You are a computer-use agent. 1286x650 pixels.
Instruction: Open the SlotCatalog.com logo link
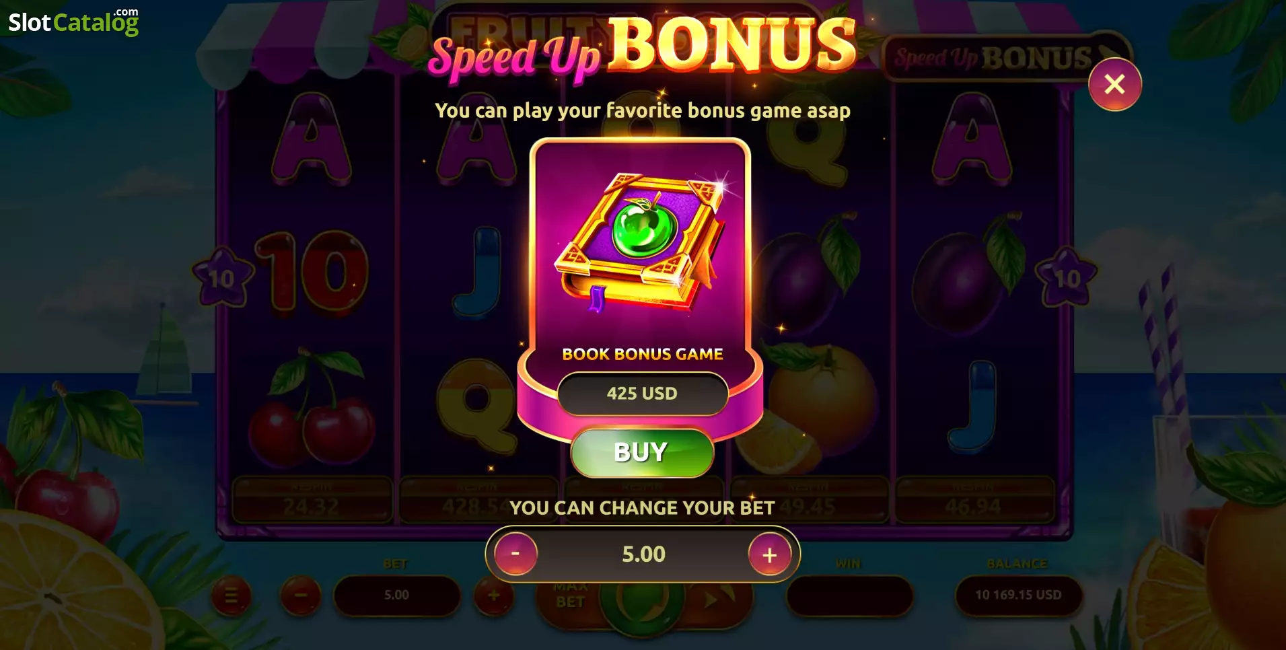click(x=73, y=22)
